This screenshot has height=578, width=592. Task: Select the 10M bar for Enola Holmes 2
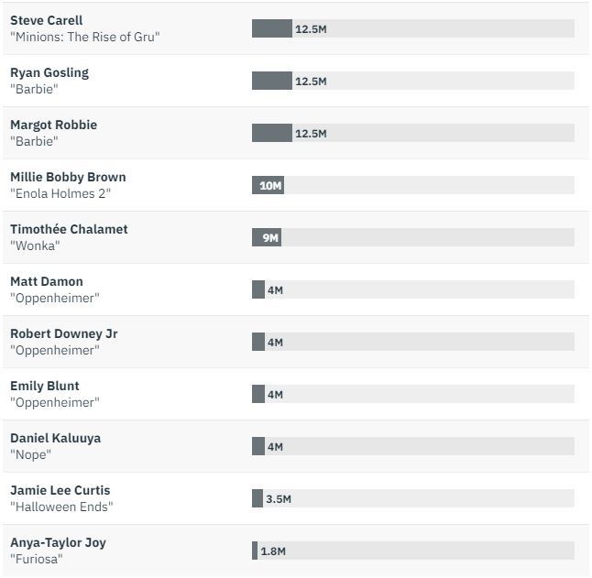268,185
